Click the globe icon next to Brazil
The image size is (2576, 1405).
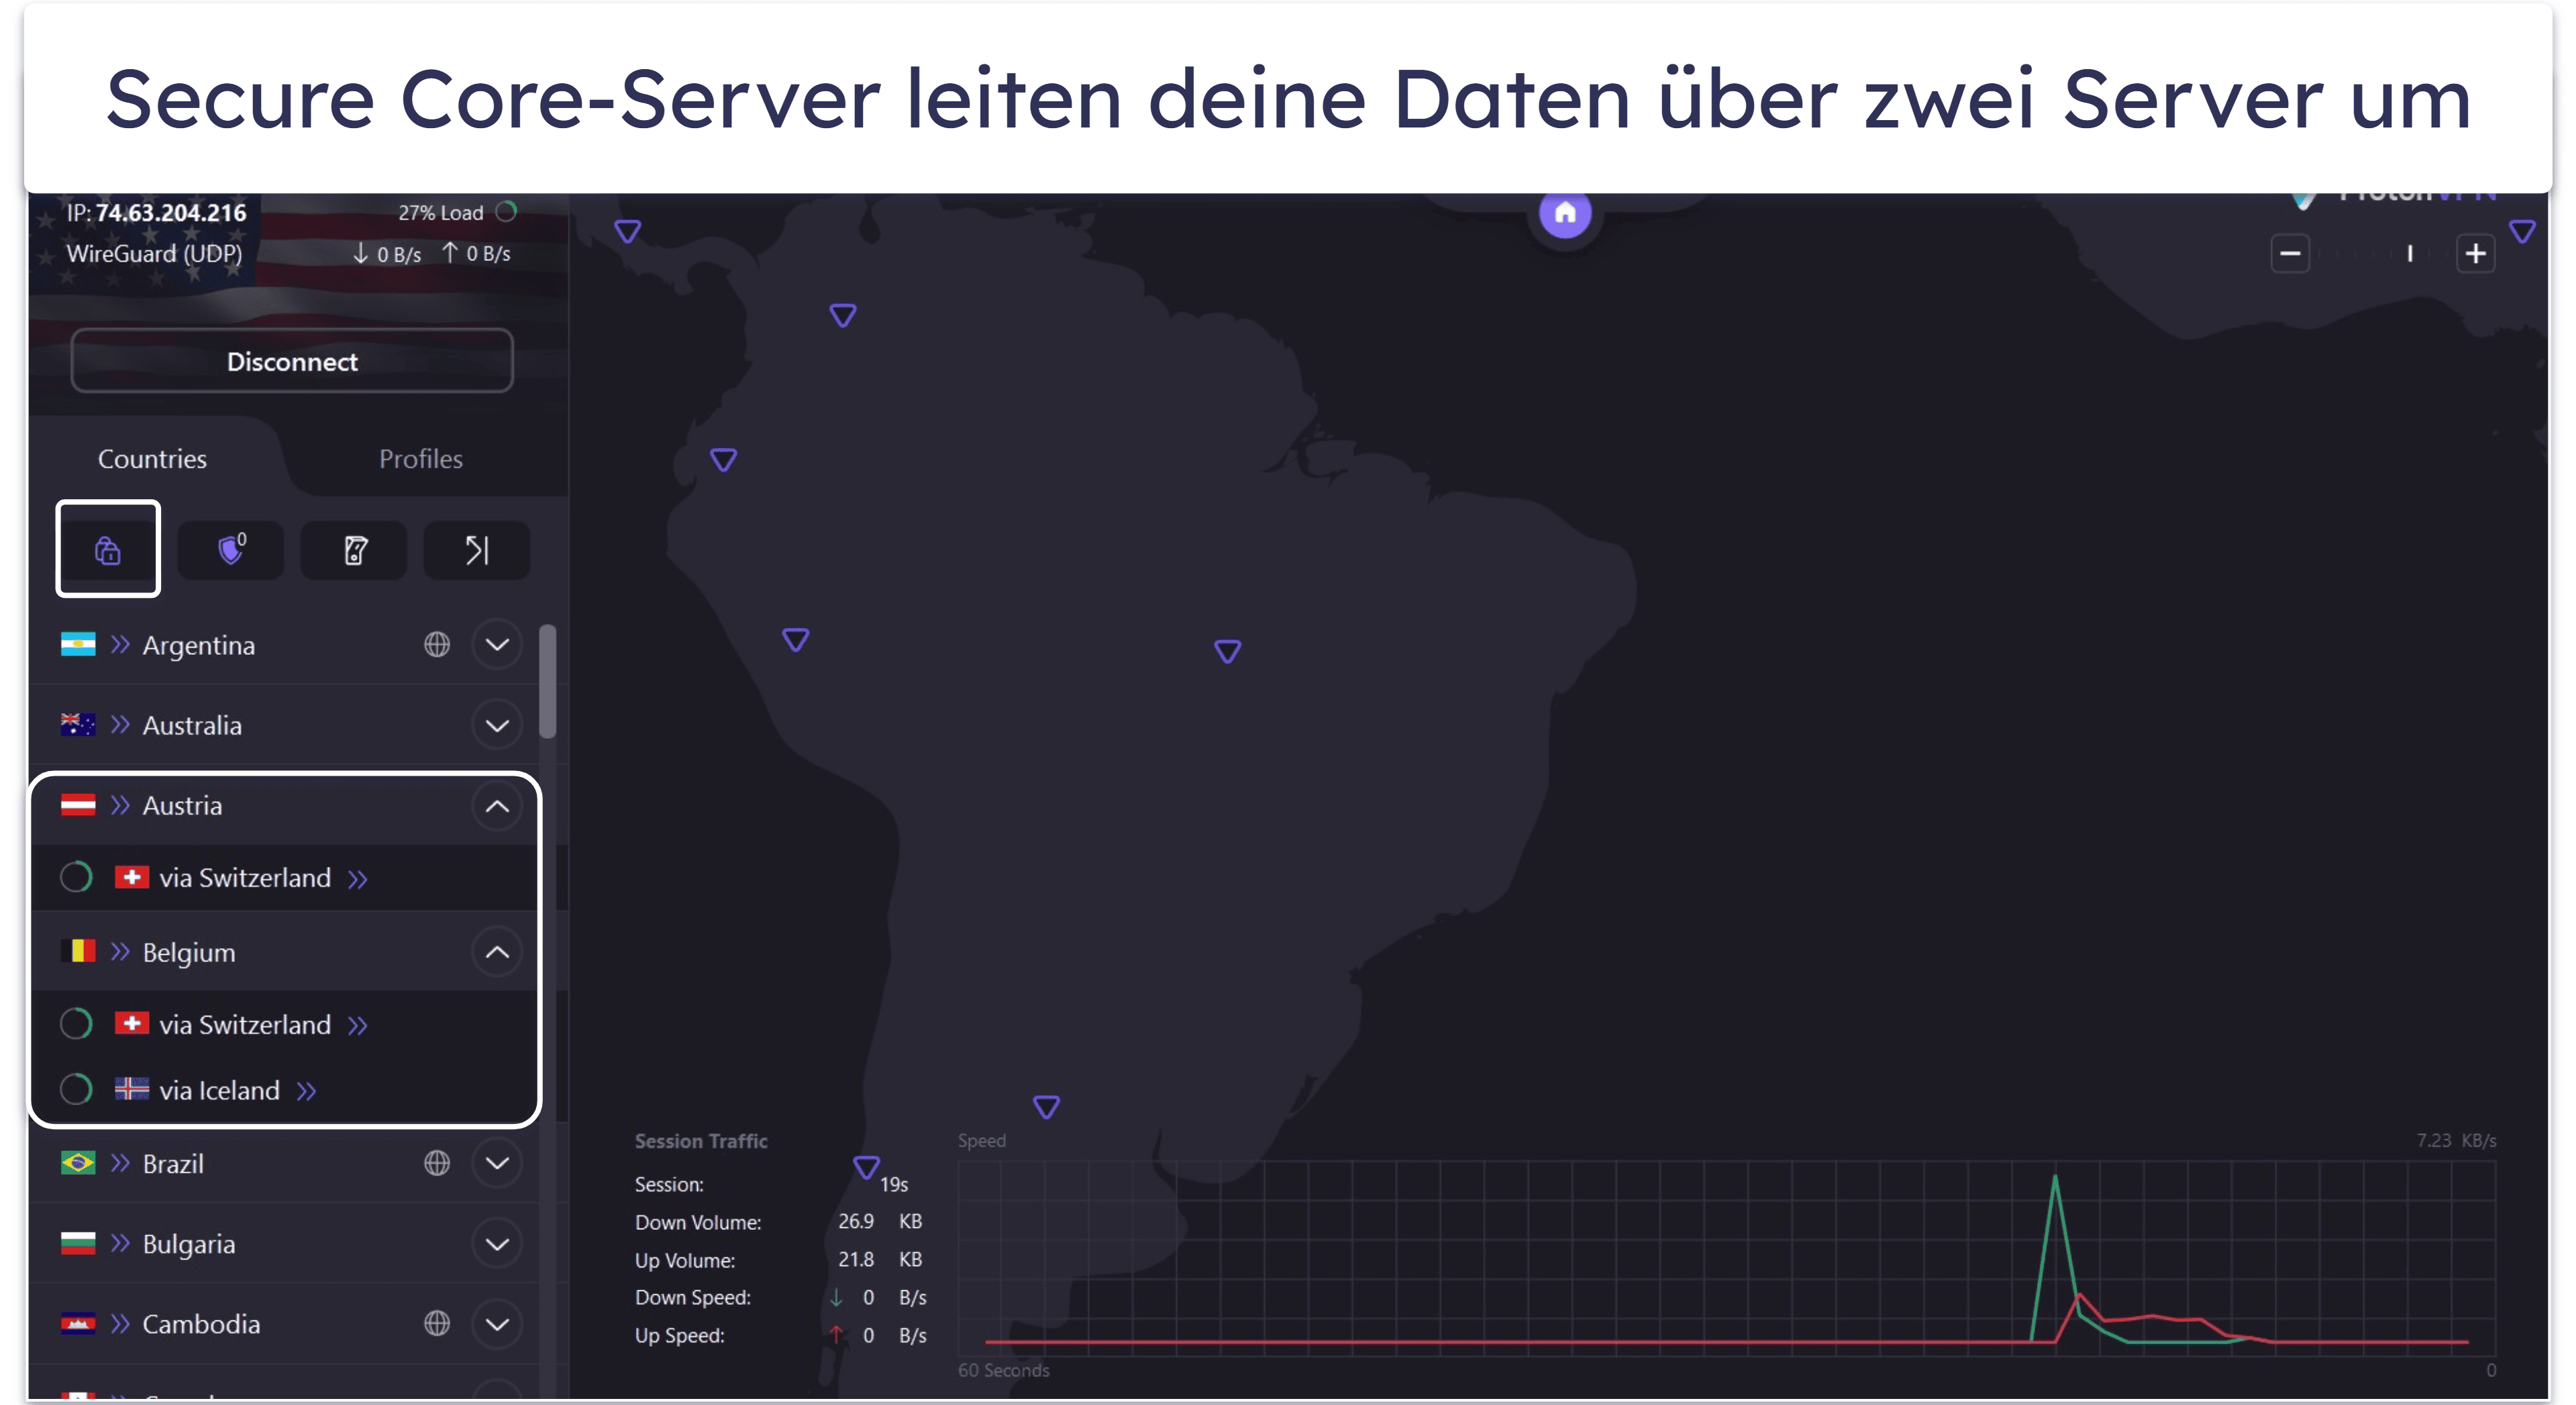coord(437,1163)
